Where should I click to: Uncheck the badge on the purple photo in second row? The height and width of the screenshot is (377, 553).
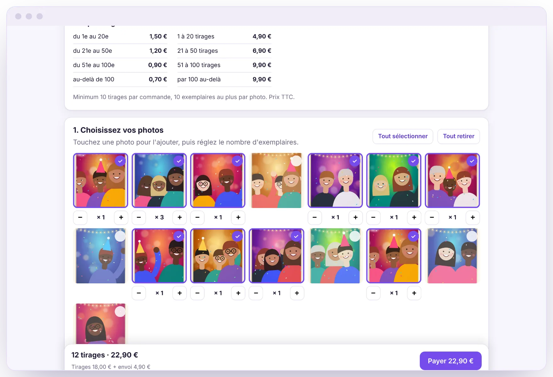(296, 236)
